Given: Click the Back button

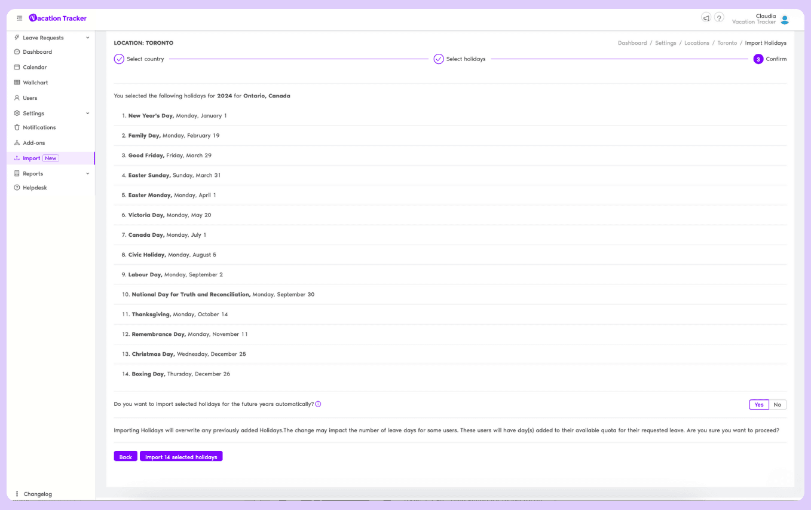Looking at the screenshot, I should 126,456.
